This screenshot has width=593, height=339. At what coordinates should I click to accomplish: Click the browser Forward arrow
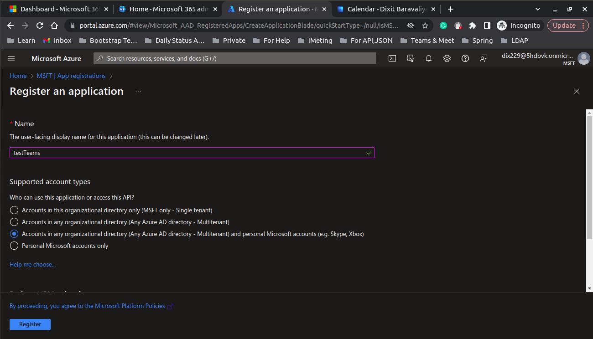click(25, 26)
